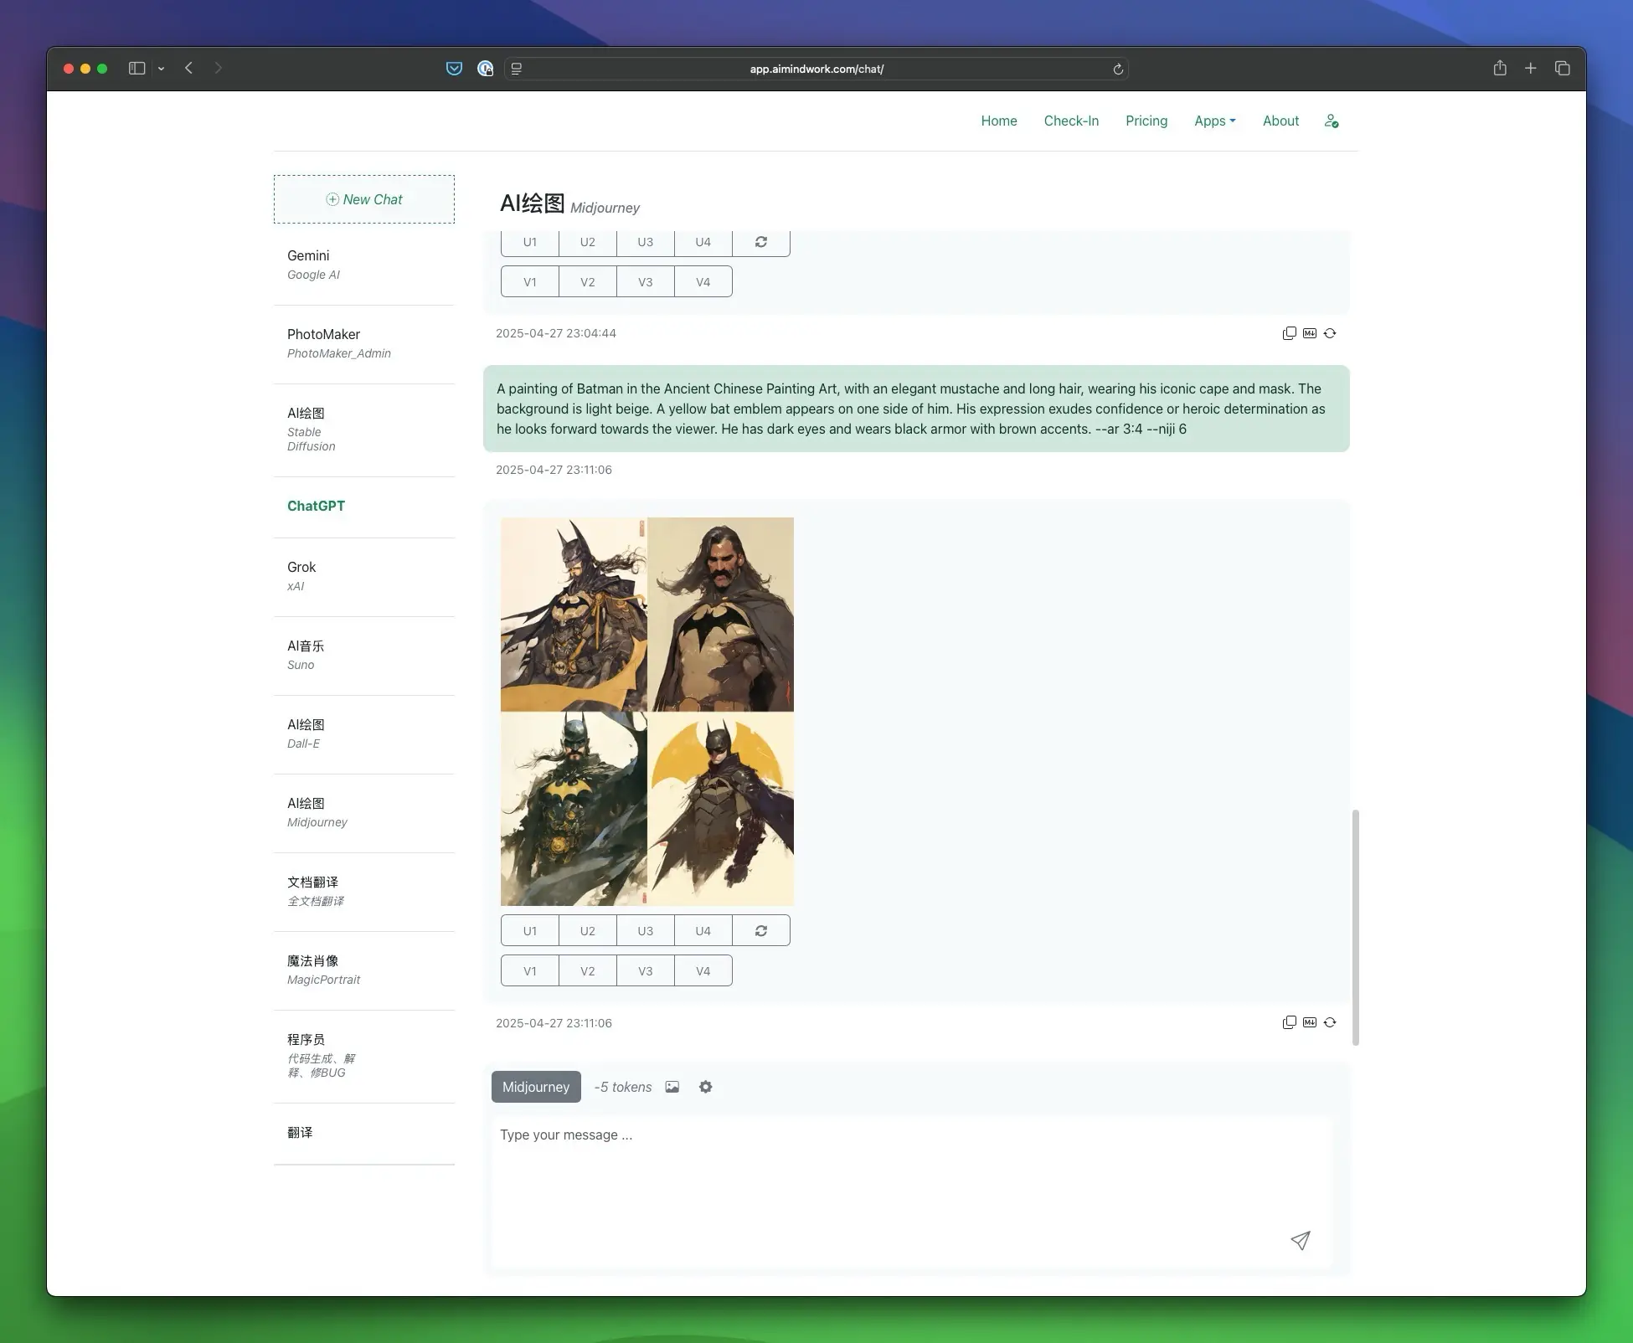Toggle the Safari sidebar button
Screen dimensions: 1633x1343
[x=137, y=69]
